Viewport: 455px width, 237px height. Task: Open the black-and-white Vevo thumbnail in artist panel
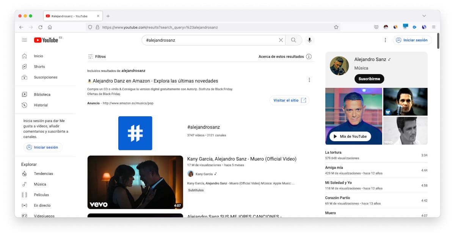click(x=405, y=131)
